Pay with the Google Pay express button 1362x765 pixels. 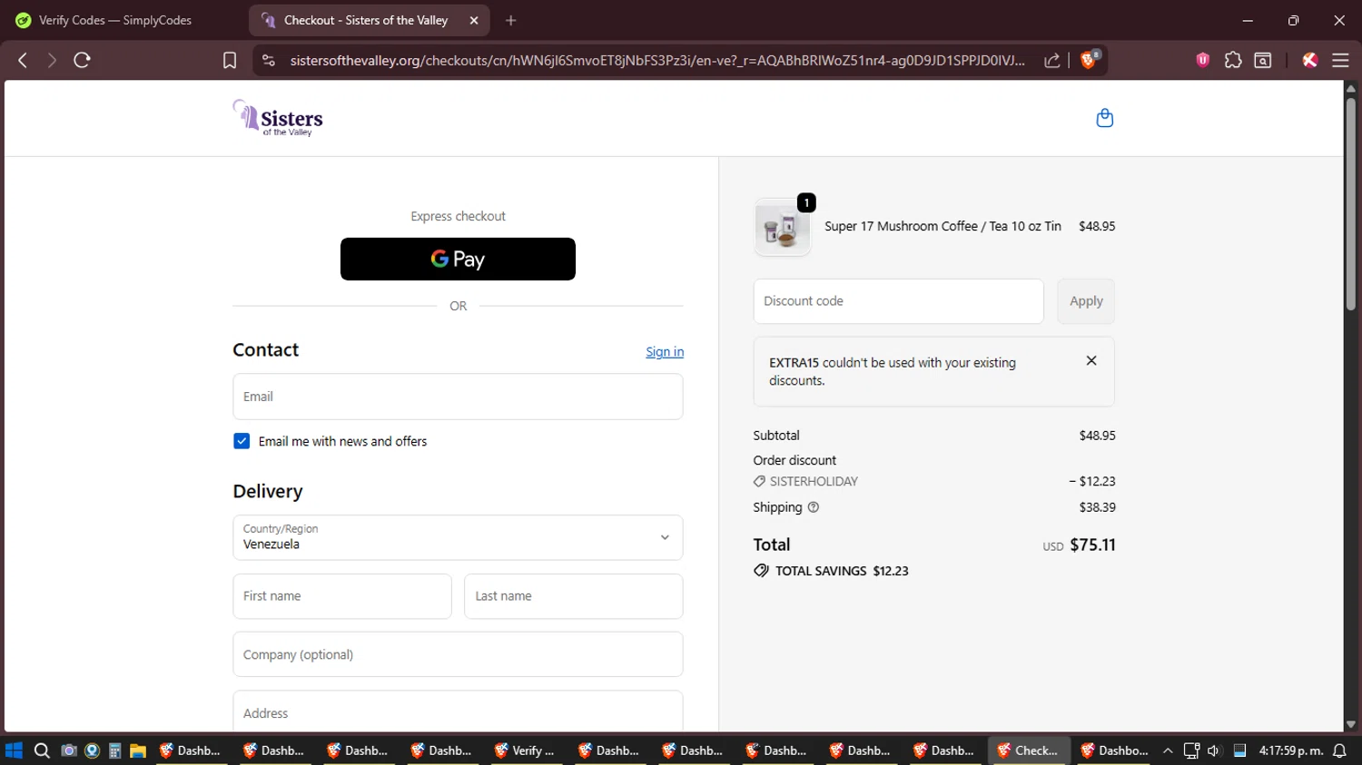(458, 260)
